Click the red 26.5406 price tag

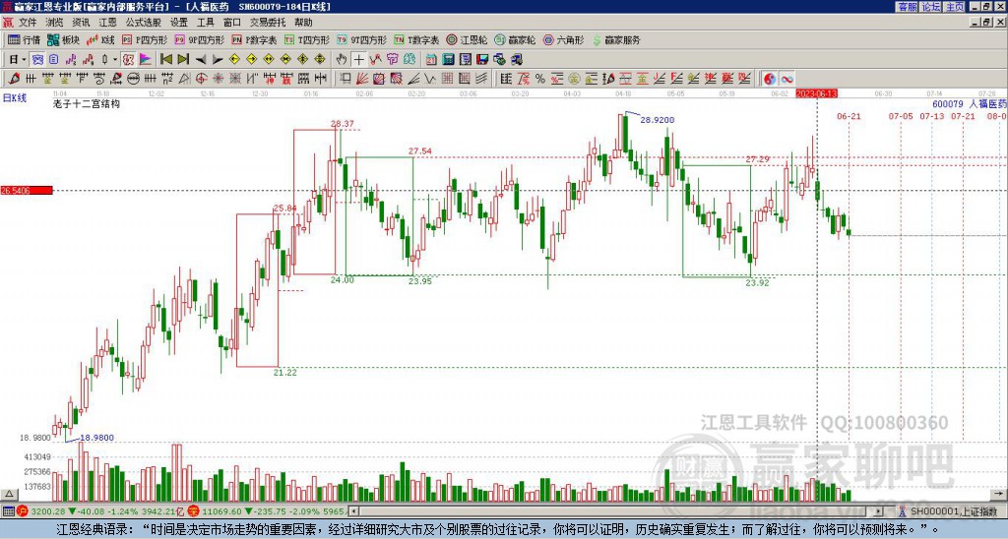click(27, 191)
